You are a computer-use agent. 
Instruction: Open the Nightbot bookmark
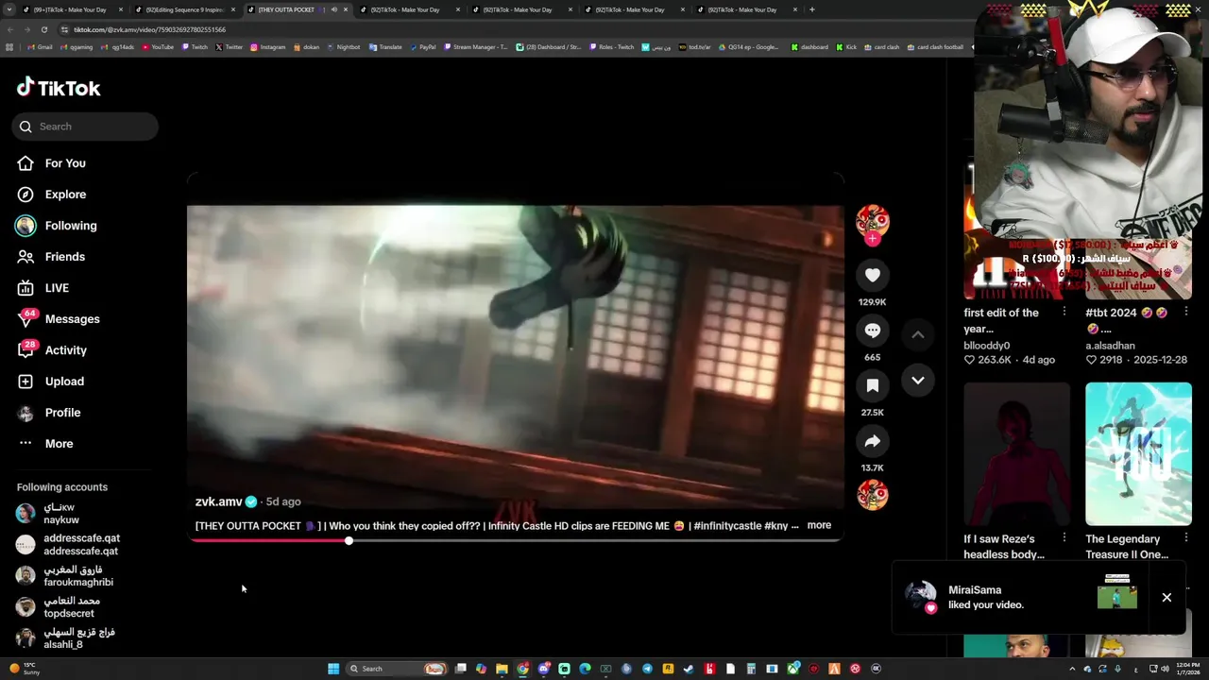(x=343, y=46)
